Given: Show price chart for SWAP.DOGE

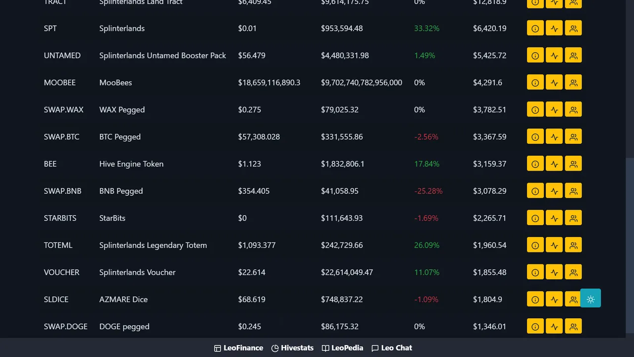Looking at the screenshot, I should coord(554,327).
